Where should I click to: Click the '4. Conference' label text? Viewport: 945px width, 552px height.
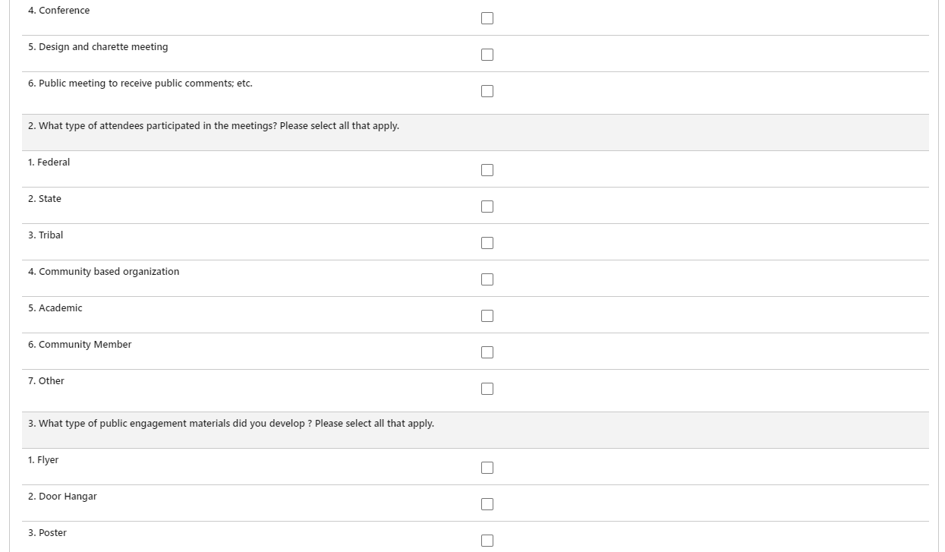pyautogui.click(x=58, y=11)
